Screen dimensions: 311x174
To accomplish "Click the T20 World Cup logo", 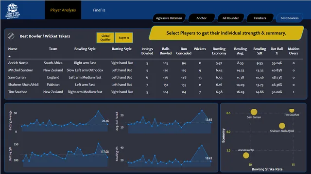I will tap(13, 11).
